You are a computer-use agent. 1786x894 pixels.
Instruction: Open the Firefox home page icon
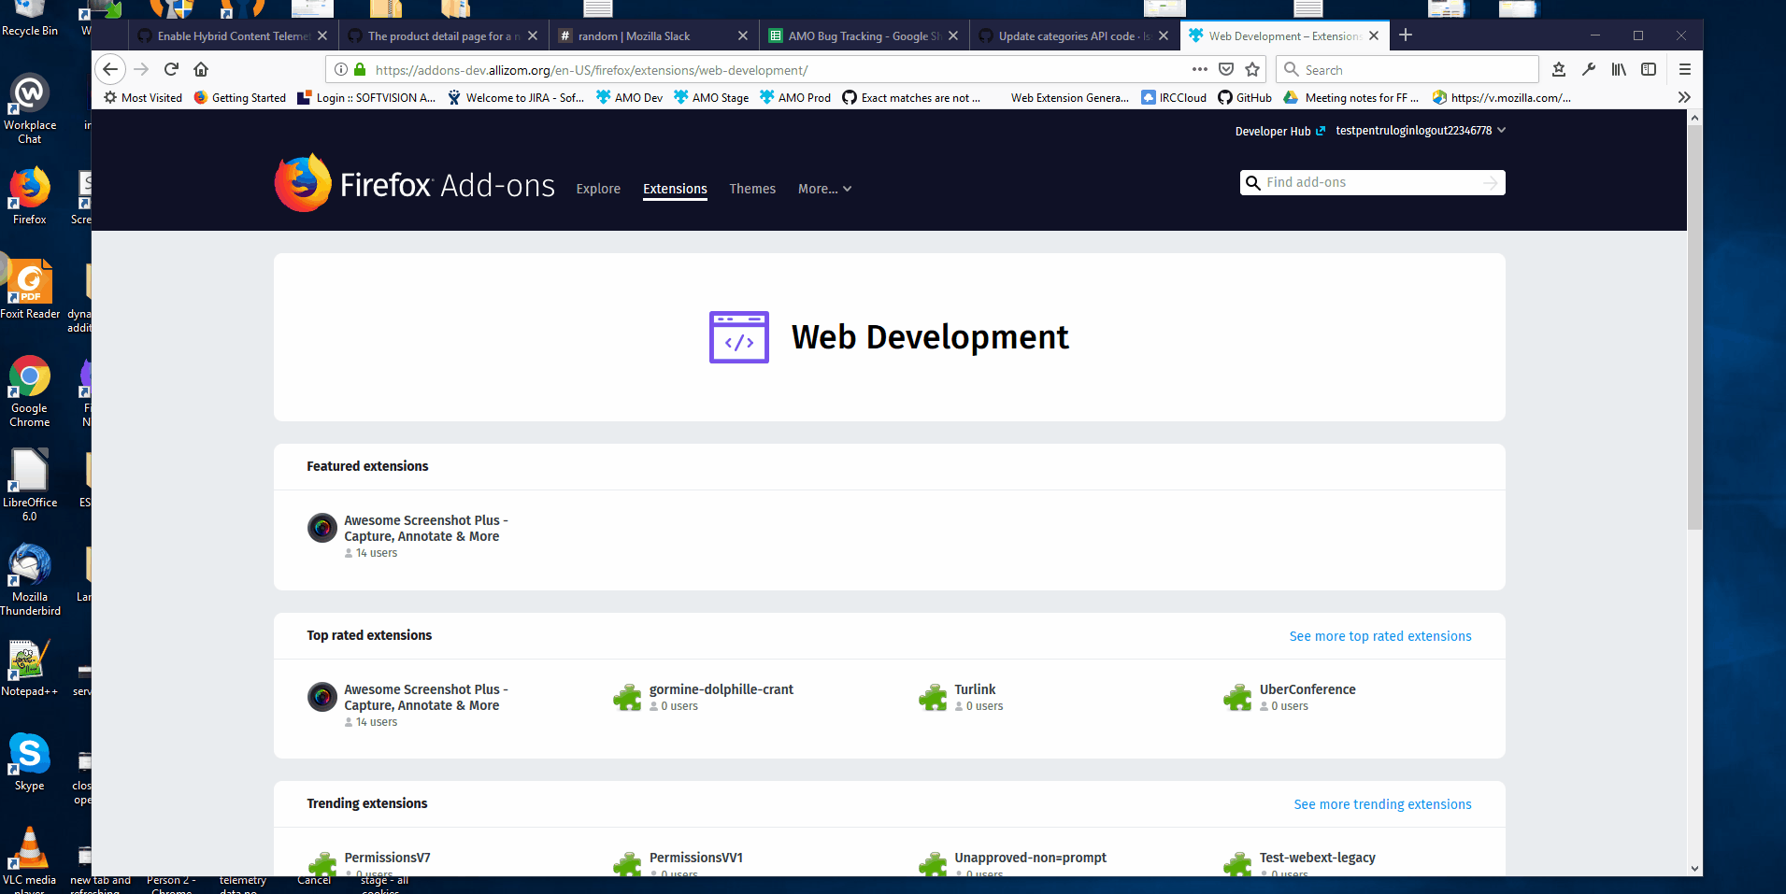point(201,69)
